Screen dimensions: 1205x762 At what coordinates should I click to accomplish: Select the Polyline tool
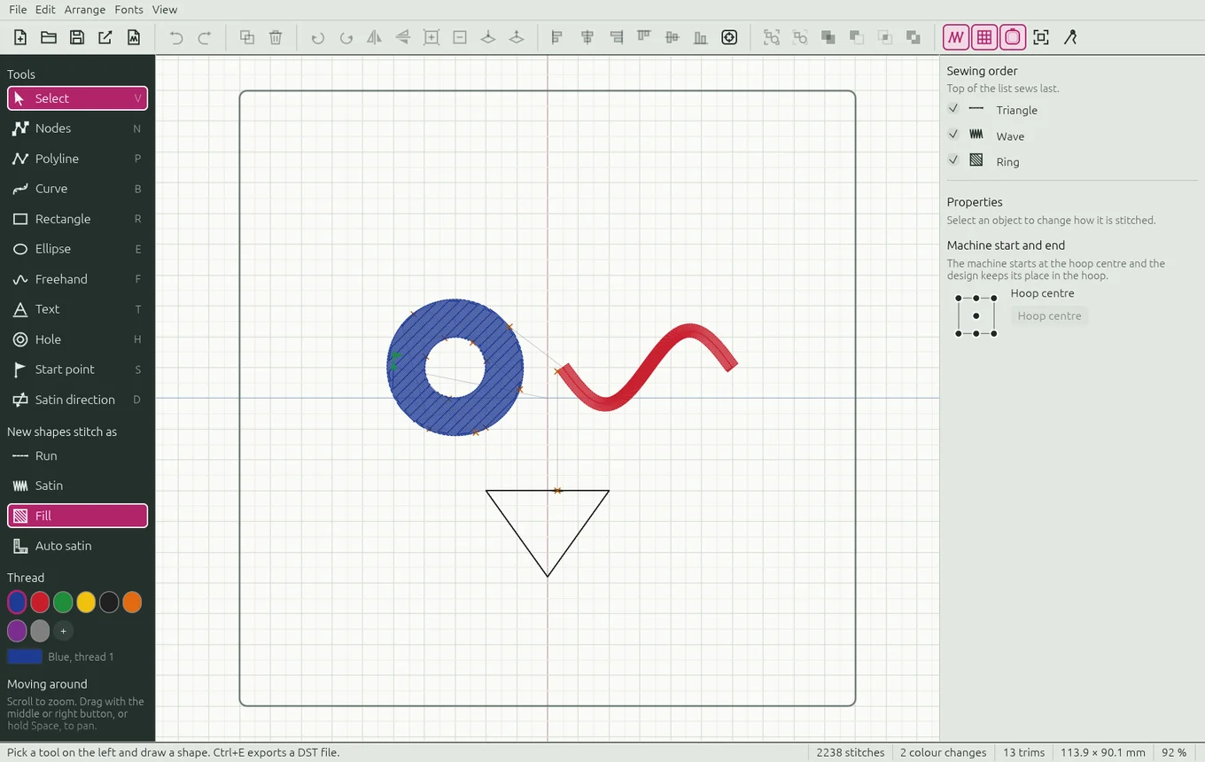click(x=77, y=159)
